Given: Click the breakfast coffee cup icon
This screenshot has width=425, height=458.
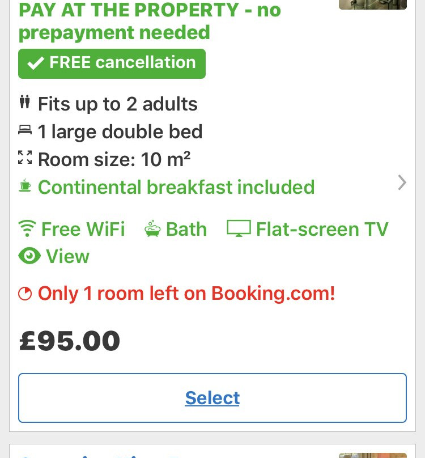Looking at the screenshot, I should (25, 186).
